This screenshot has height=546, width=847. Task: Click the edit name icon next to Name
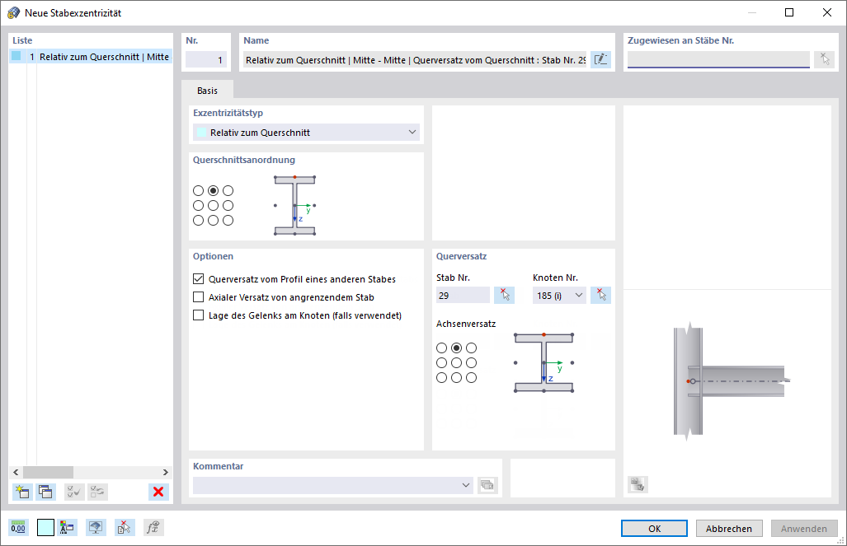(x=600, y=60)
